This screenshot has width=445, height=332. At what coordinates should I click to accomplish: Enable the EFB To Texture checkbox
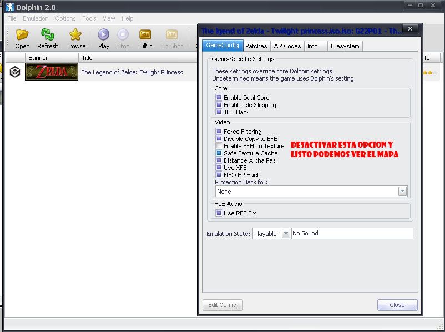(219, 145)
